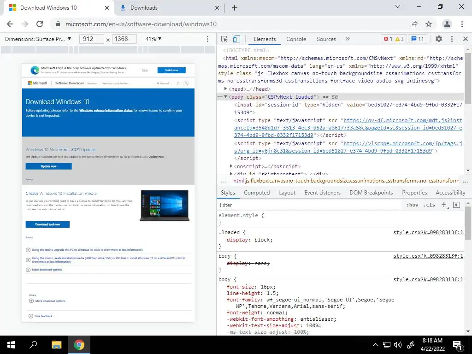Open the Event Listeners tab
This screenshot has width=472, height=354.
(x=322, y=193)
